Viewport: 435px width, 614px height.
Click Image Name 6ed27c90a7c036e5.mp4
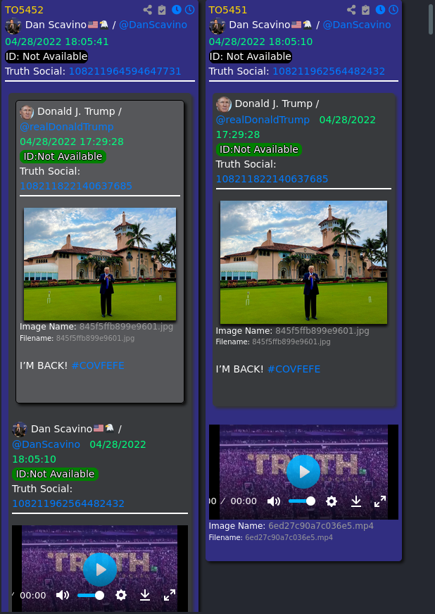point(321,526)
